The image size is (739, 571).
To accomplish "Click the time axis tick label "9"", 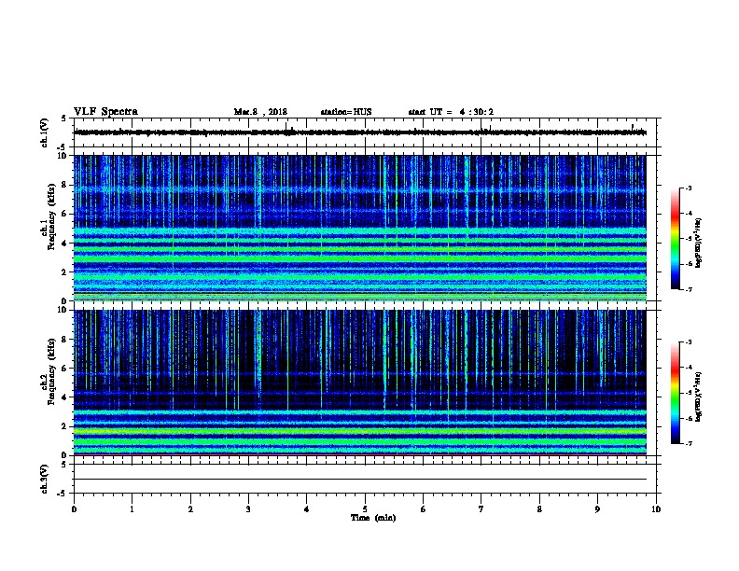I will [x=597, y=509].
